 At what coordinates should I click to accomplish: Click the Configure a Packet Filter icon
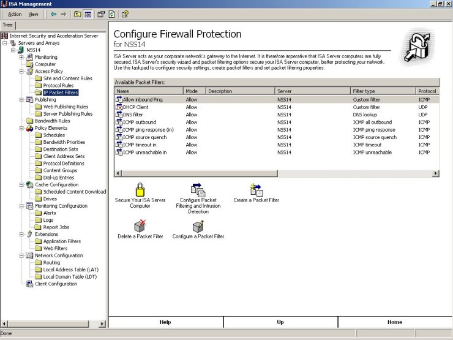pyautogui.click(x=198, y=226)
